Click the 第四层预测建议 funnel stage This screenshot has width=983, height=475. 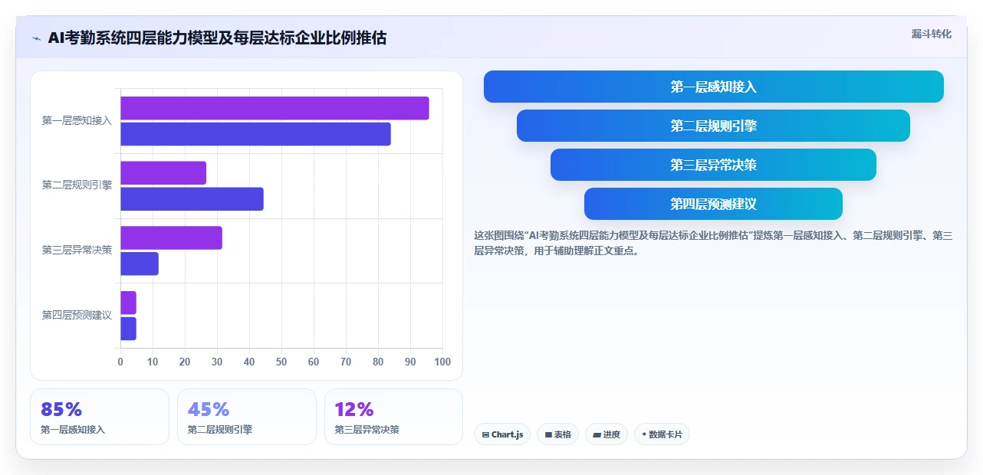(x=714, y=204)
